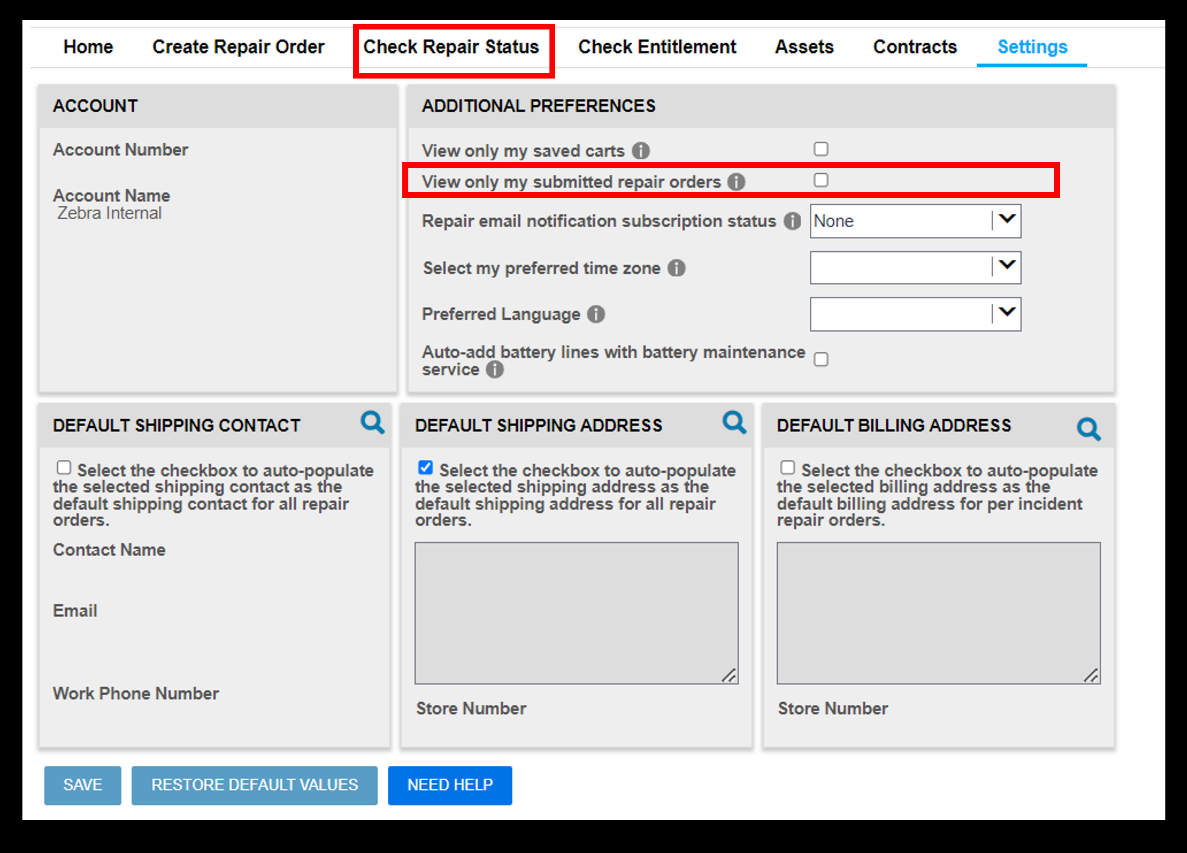
Task: Click the NEED HELP button
Action: pyautogui.click(x=450, y=785)
